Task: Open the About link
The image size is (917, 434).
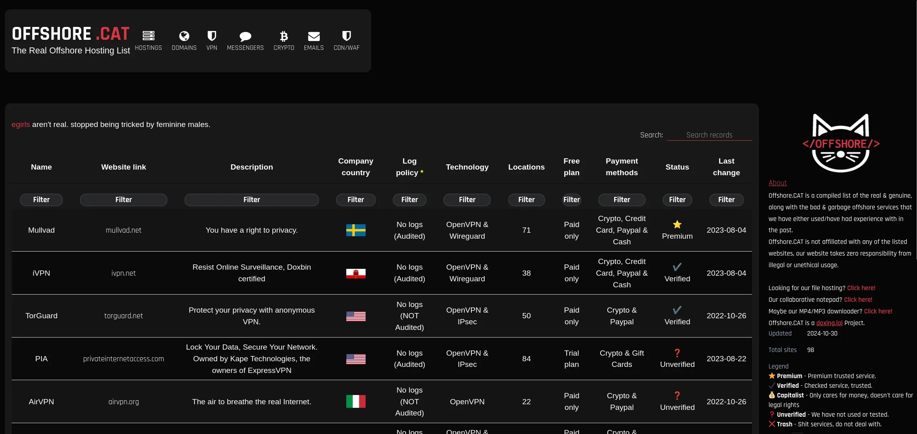Action: pyautogui.click(x=777, y=183)
